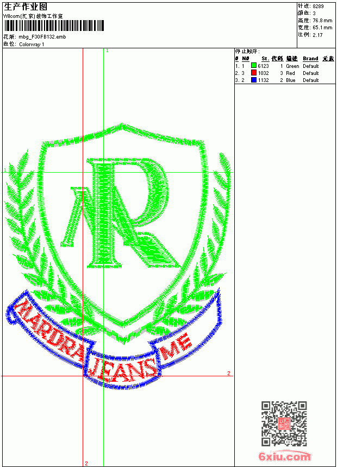Click the Brand column header
The width and height of the screenshot is (337, 467).
310,59
